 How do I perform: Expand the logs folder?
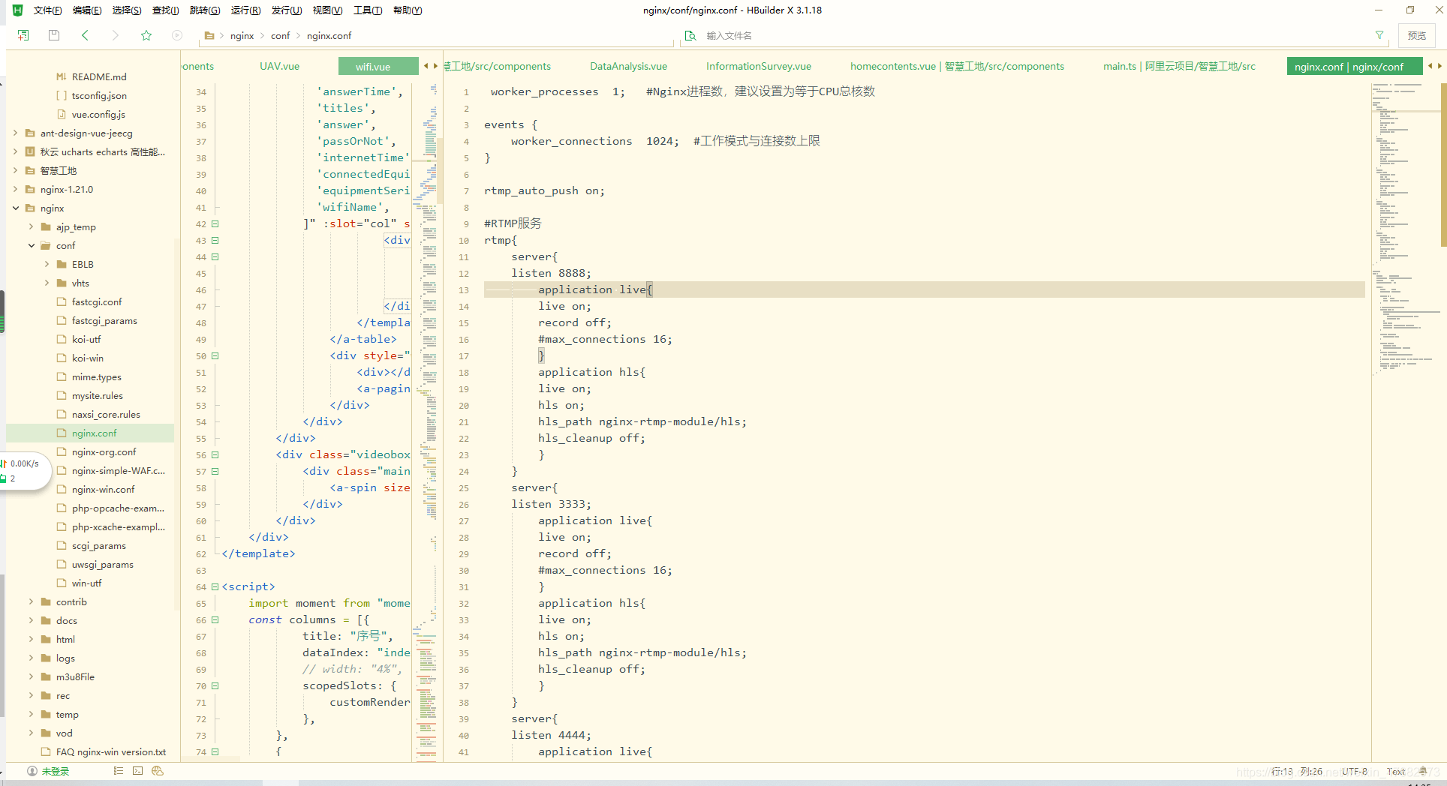[32, 658]
